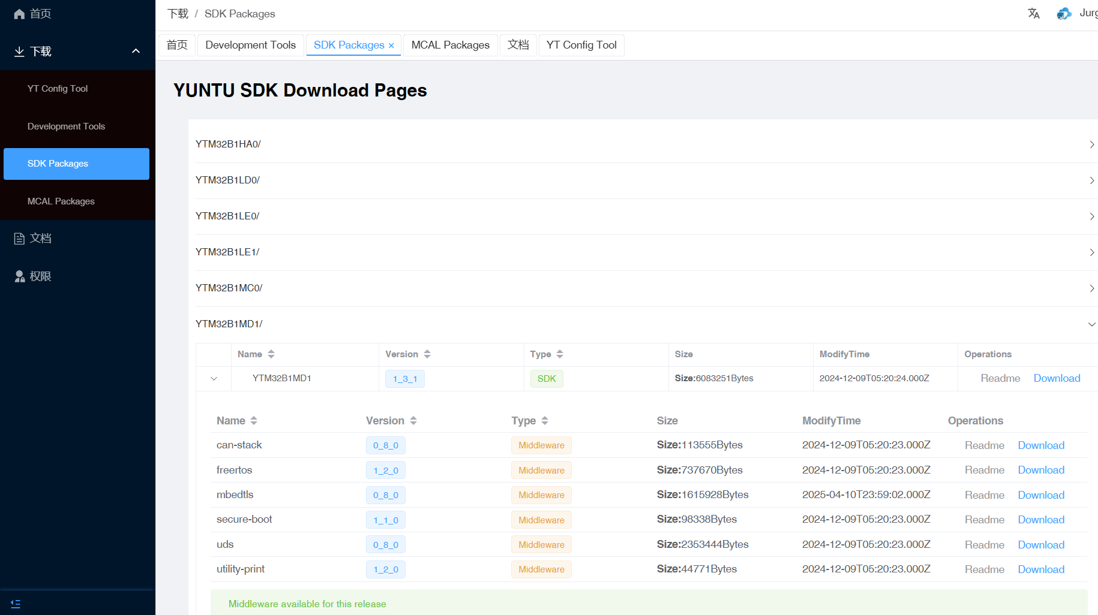Open Readme for YTM32B1MD1 SDK
1098x615 pixels.
pos(1000,378)
